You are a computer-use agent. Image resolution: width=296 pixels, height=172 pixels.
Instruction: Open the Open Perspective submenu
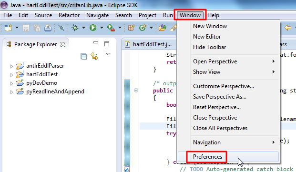click(x=228, y=61)
